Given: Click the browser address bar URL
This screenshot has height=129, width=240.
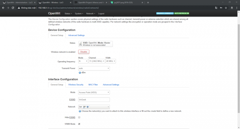Looking at the screenshot, I should click(68, 8).
